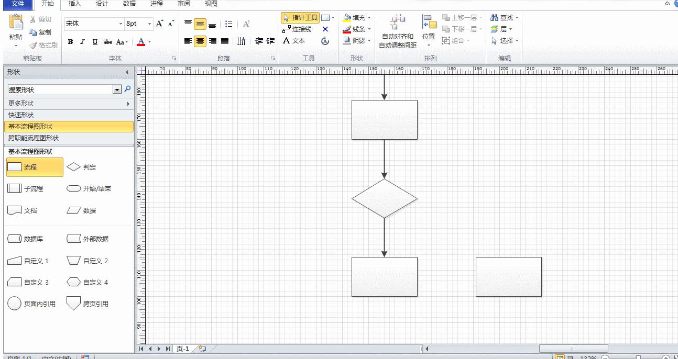678x359 pixels.
Task: Select align bottom vertical alignment
Action: pyautogui.click(x=212, y=24)
